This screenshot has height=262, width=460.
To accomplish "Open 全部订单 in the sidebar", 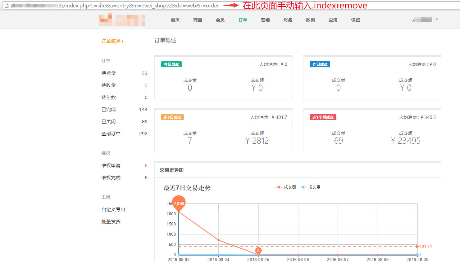I will [x=111, y=134].
